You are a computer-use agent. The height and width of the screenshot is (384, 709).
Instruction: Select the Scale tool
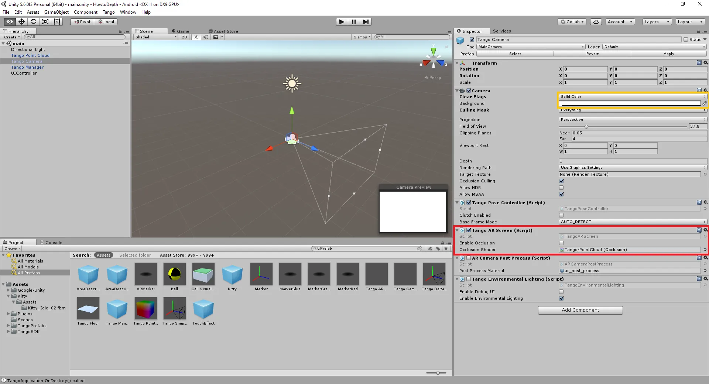[x=45, y=22]
